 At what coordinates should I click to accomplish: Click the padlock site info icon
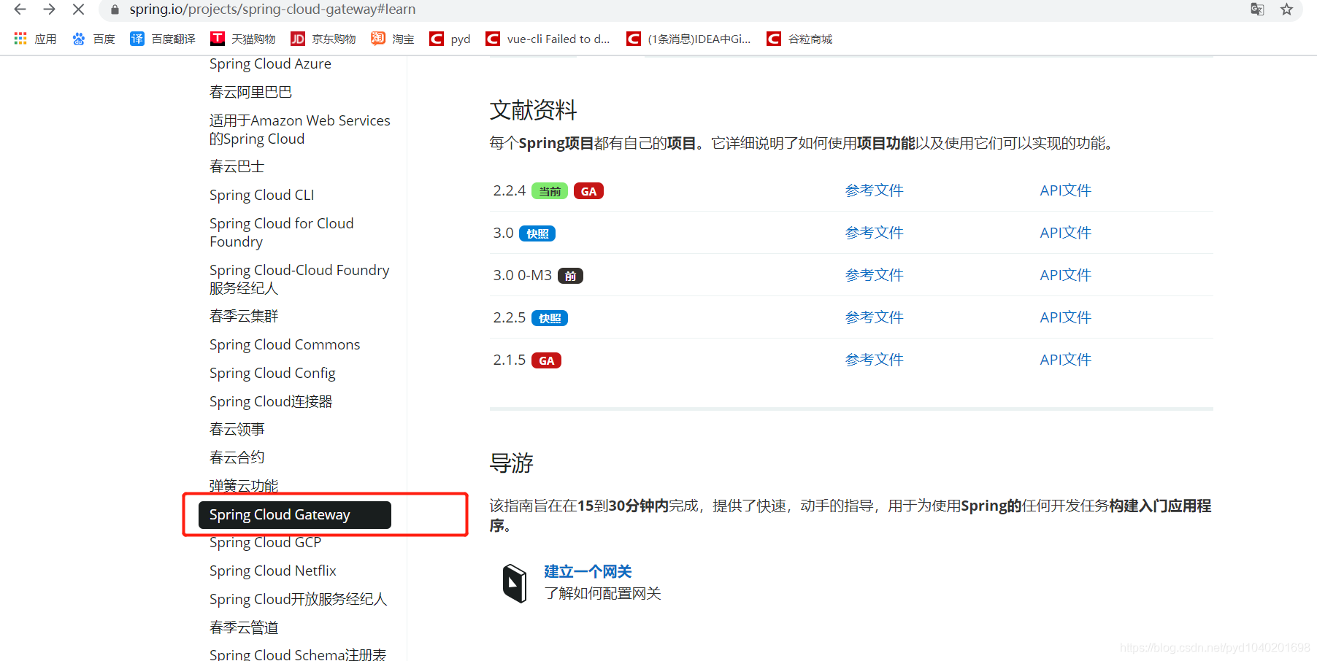click(x=115, y=9)
